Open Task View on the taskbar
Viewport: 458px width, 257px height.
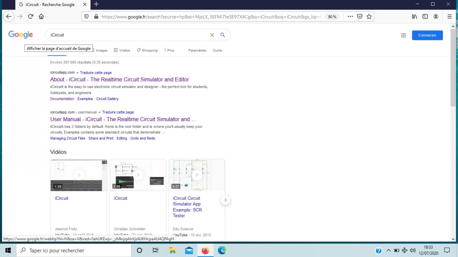155,250
